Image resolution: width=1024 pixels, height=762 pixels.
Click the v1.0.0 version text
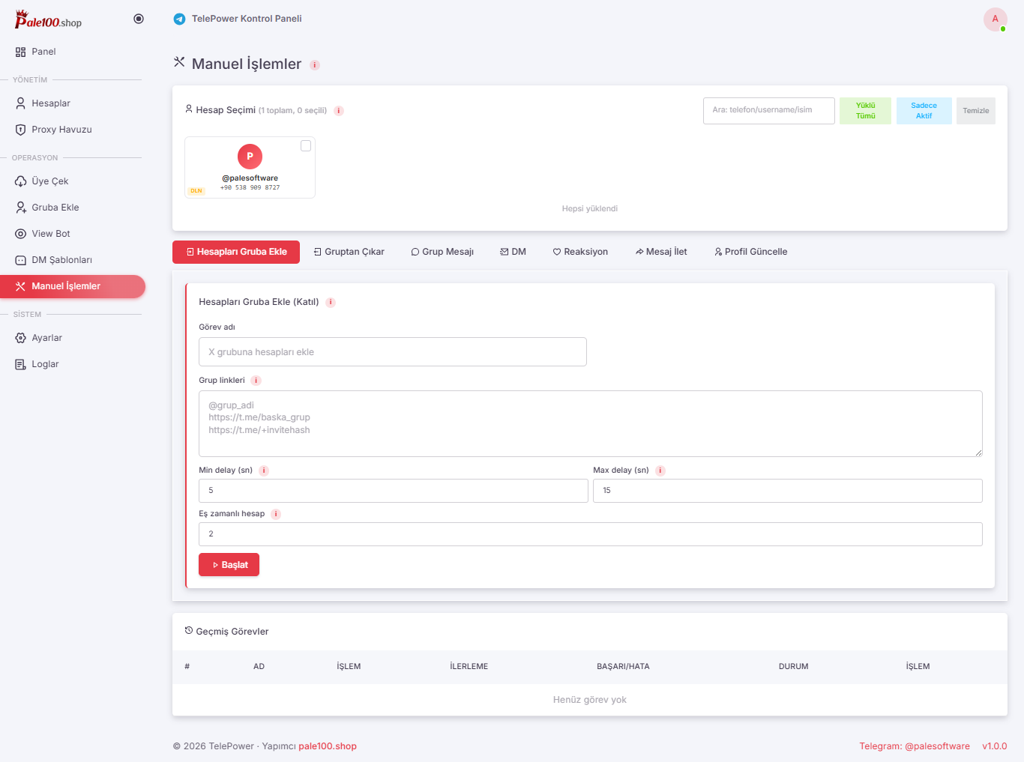click(x=995, y=746)
